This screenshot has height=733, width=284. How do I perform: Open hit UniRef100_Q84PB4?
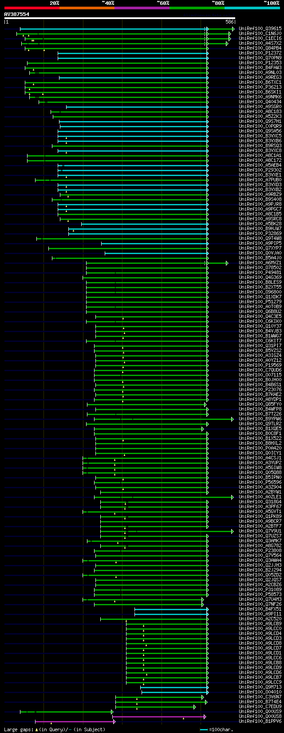coord(260,48)
